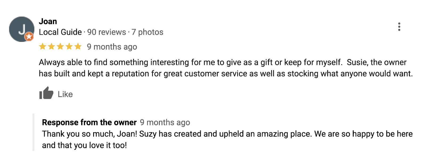Viewport: 426px width, 168px height.
Task: Click the reviewer name Joan
Action: [48, 21]
